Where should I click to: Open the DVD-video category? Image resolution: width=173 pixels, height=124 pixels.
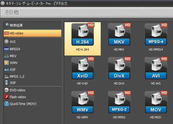33,90
